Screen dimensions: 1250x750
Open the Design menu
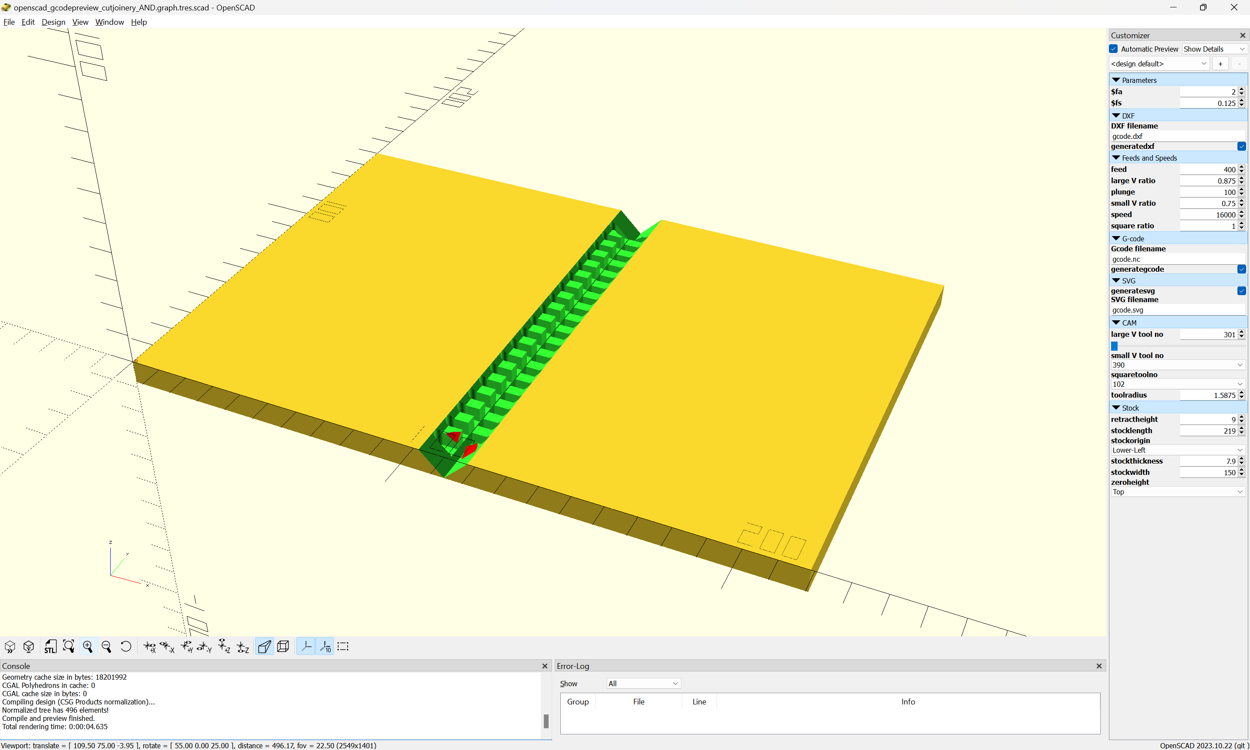click(53, 22)
